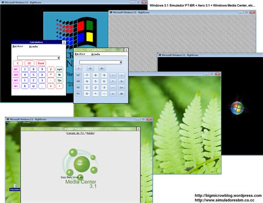Click equals button in white Calculadora

pos(59,86)
